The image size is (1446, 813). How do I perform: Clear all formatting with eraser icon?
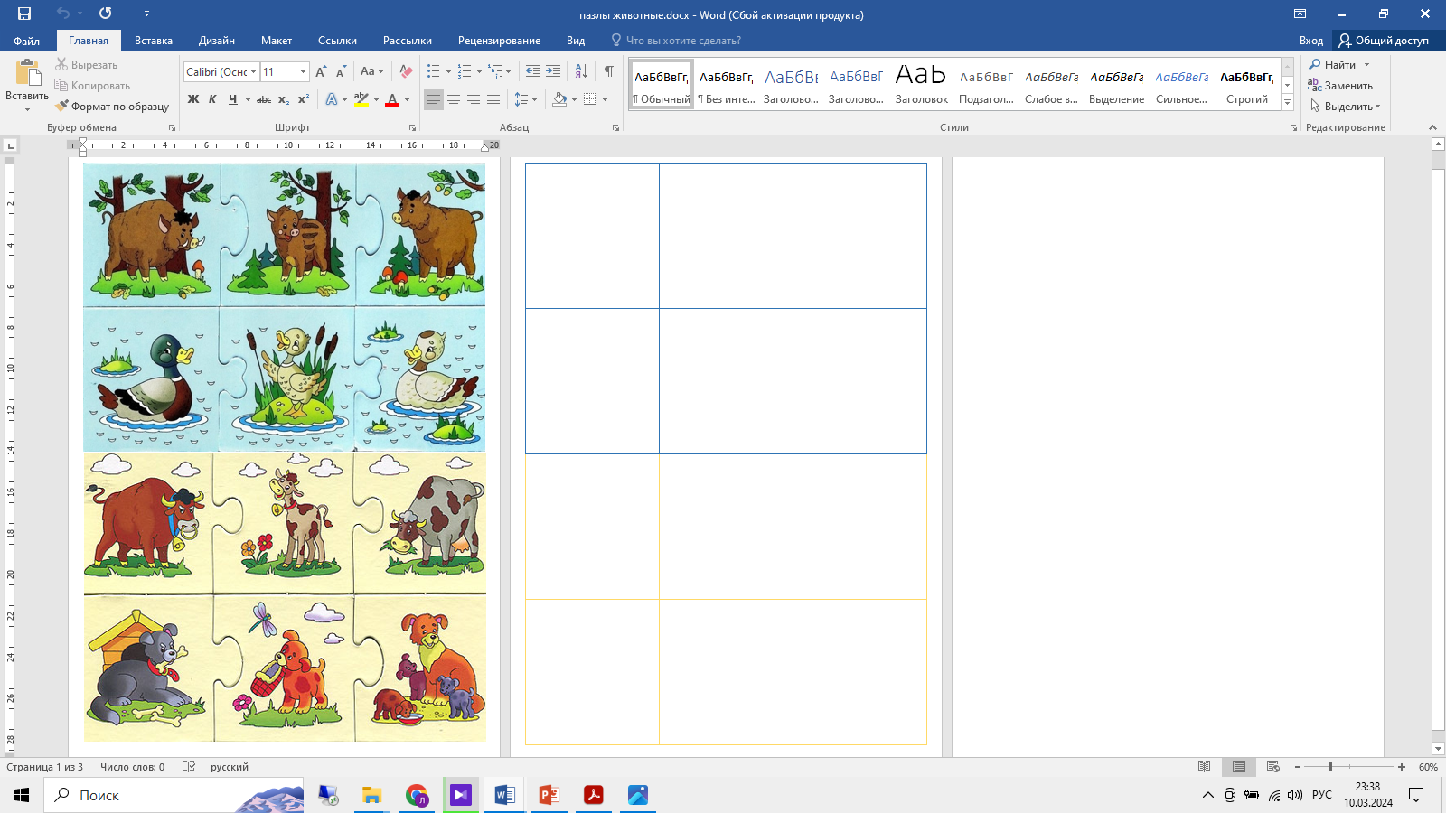[407, 71]
